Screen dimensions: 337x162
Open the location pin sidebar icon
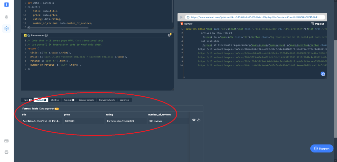(7, 17)
